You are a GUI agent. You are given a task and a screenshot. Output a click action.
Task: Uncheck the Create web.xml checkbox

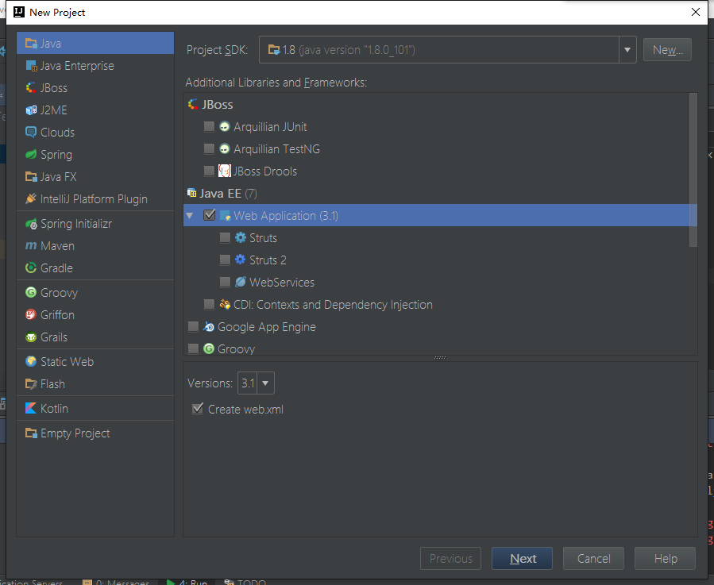(198, 409)
